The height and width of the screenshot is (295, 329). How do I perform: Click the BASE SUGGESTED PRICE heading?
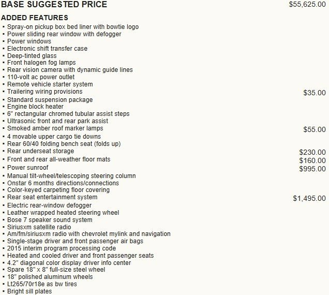tap(54, 5)
